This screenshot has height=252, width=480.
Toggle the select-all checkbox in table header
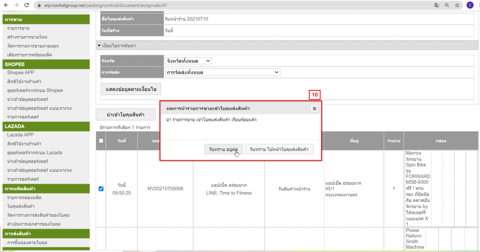tap(101, 141)
